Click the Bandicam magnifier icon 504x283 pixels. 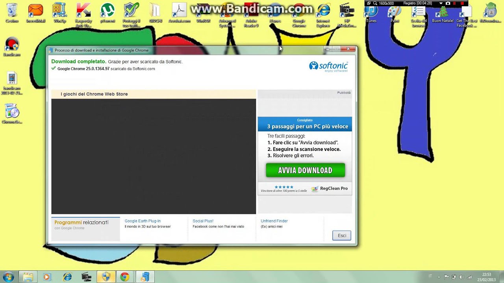click(x=375, y=3)
